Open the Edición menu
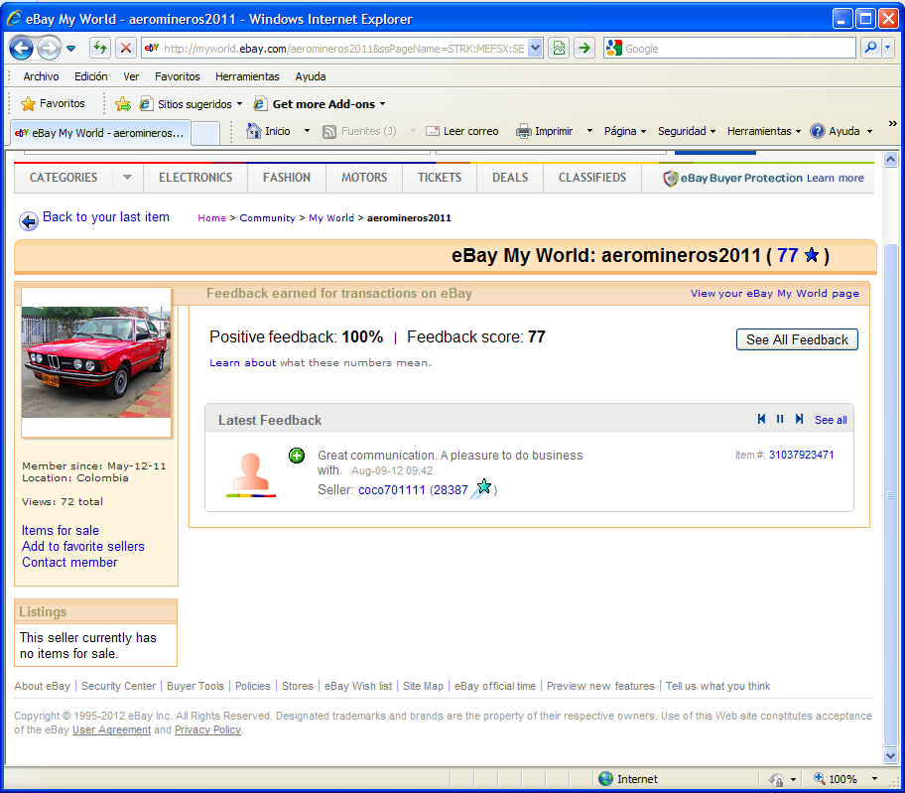 click(x=90, y=76)
